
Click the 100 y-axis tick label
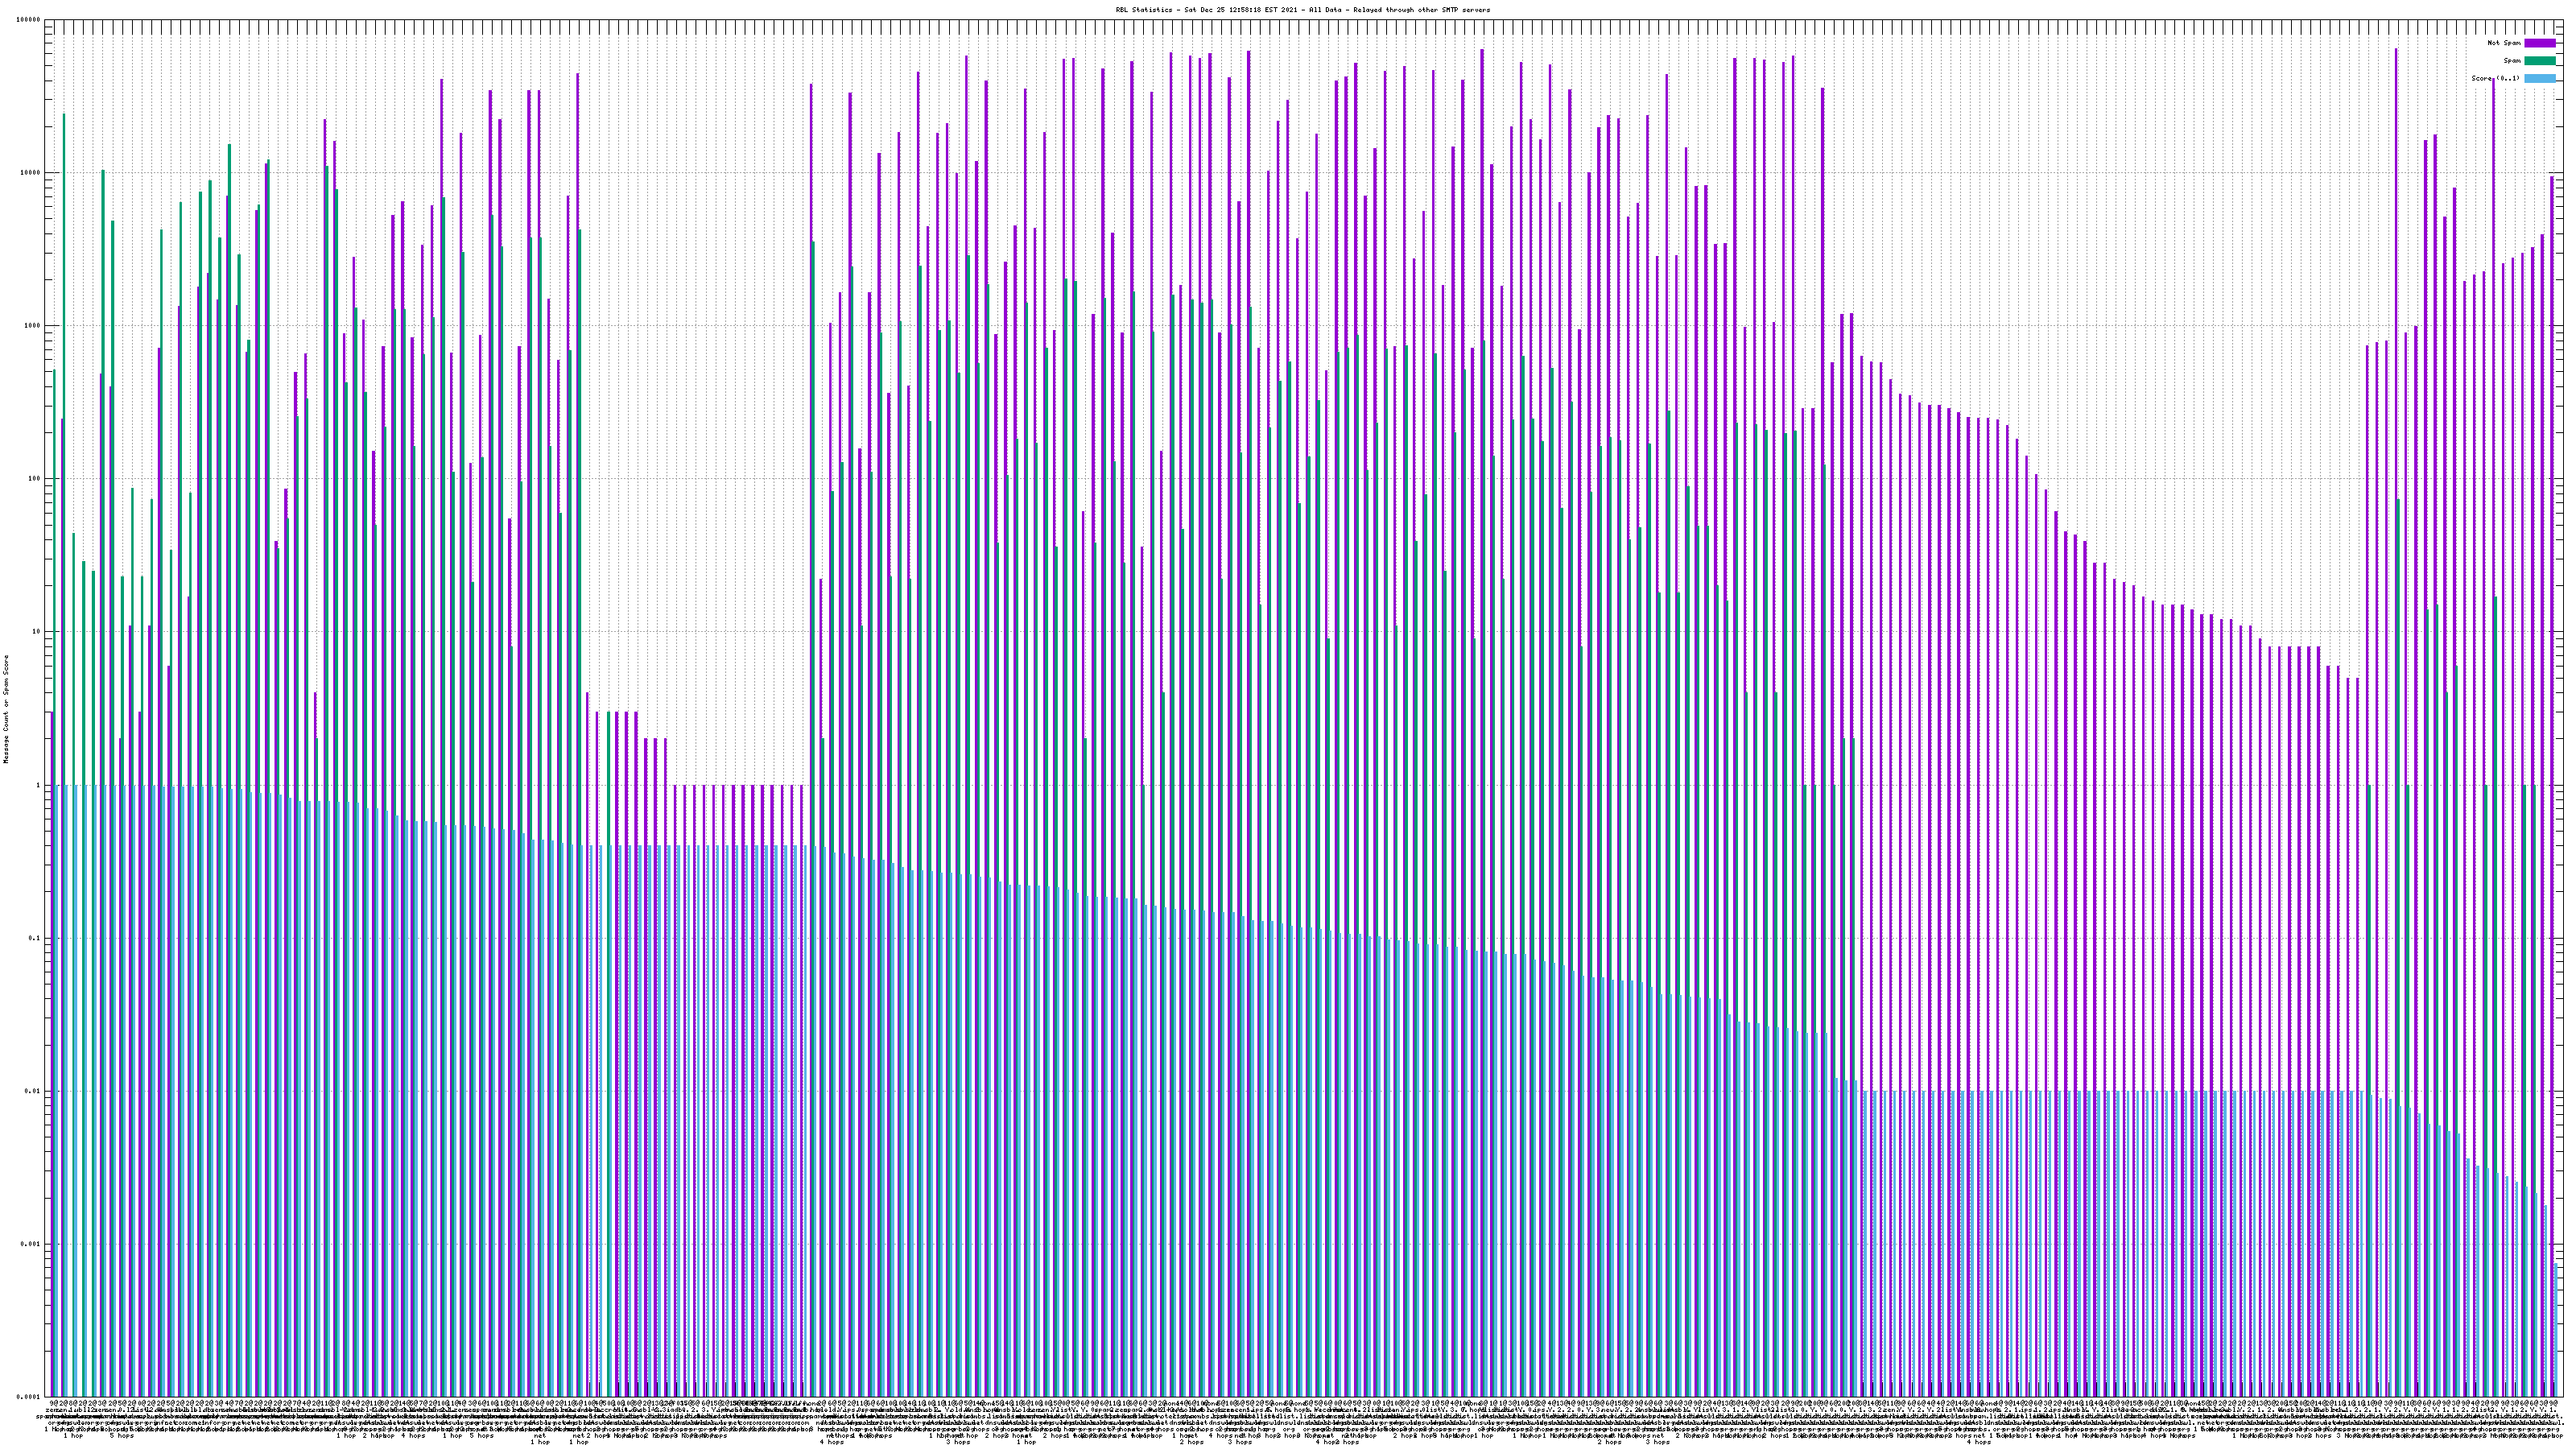tap(35, 479)
